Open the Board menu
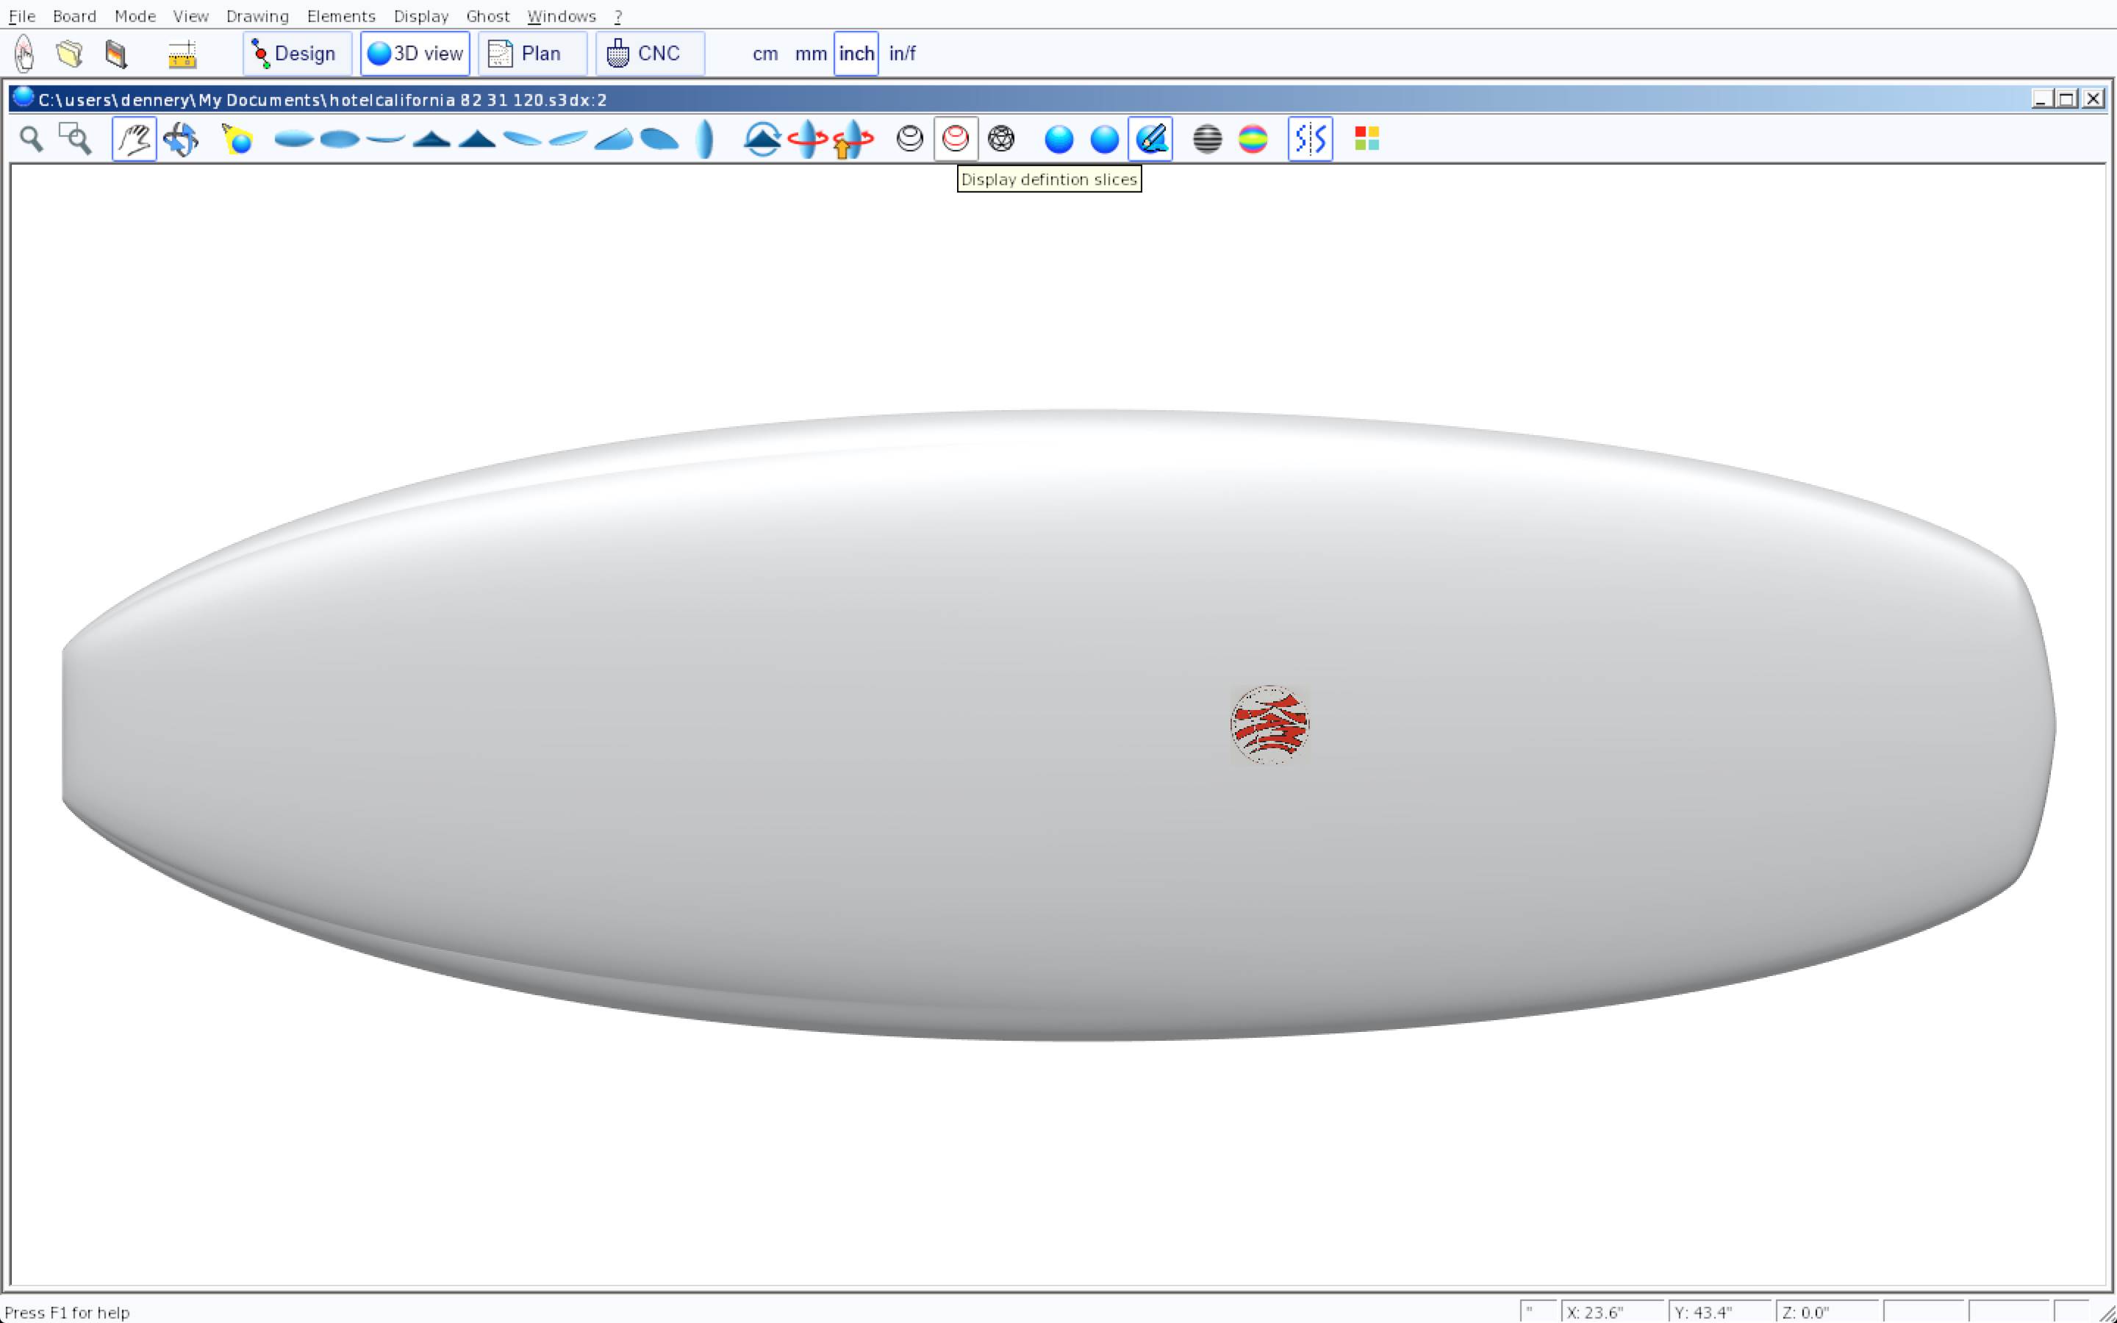The width and height of the screenshot is (2117, 1323). 74,15
